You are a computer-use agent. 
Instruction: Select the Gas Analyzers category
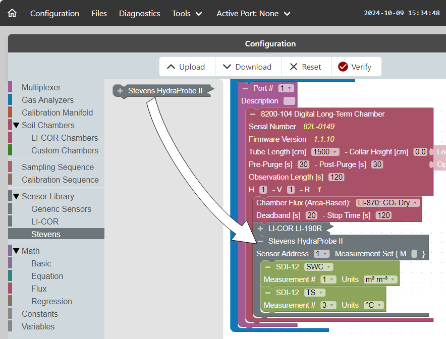pos(57,100)
